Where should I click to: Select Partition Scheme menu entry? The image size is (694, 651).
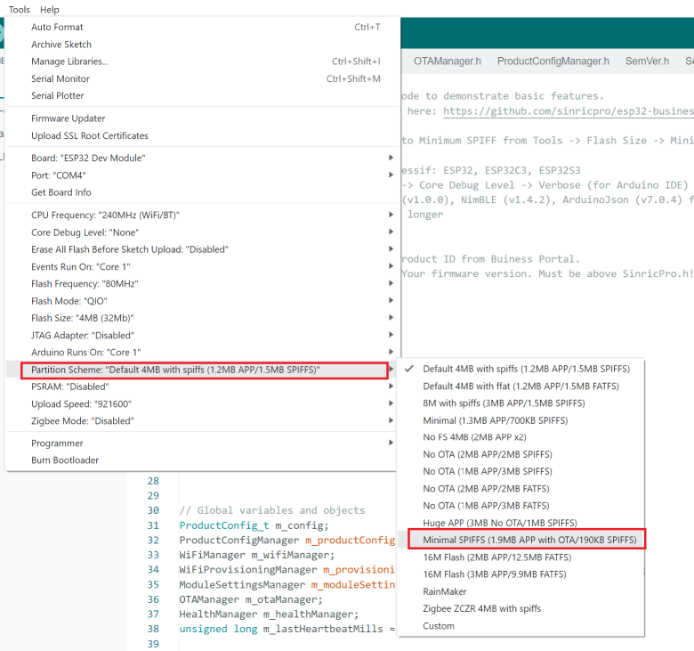point(202,370)
